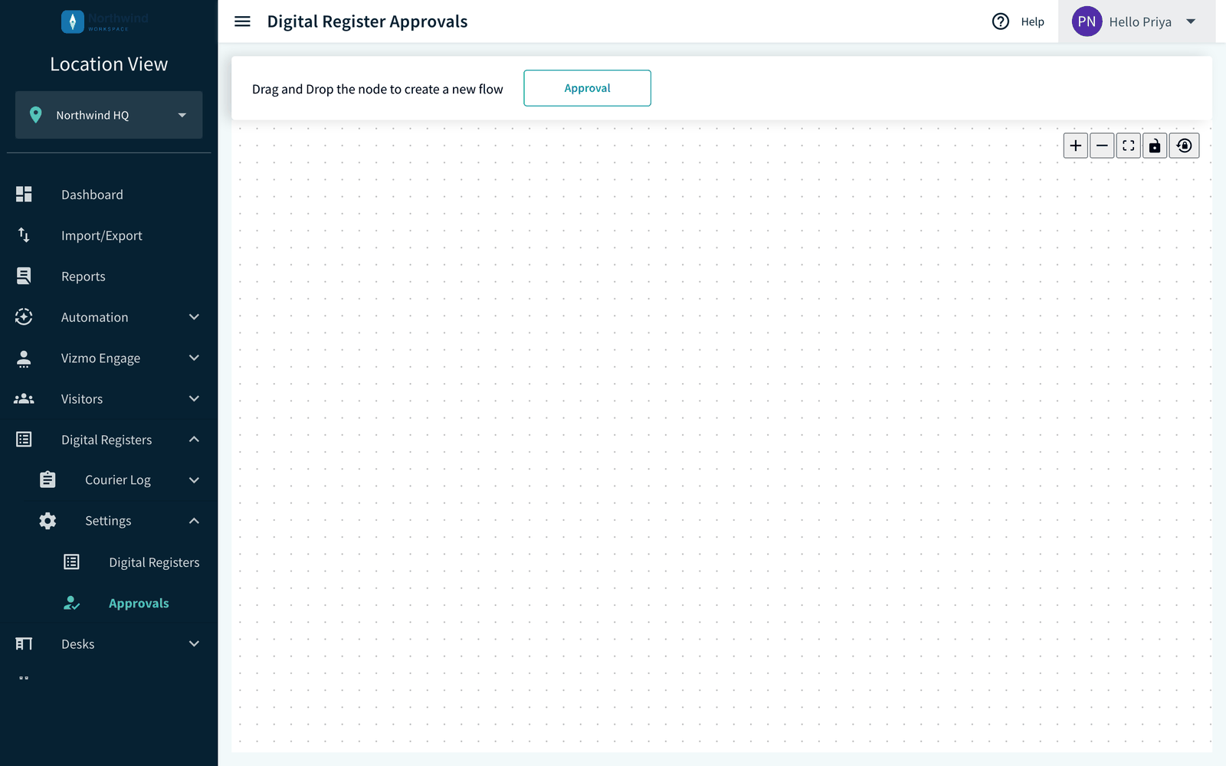Zoom in on the flow canvas

(1076, 146)
